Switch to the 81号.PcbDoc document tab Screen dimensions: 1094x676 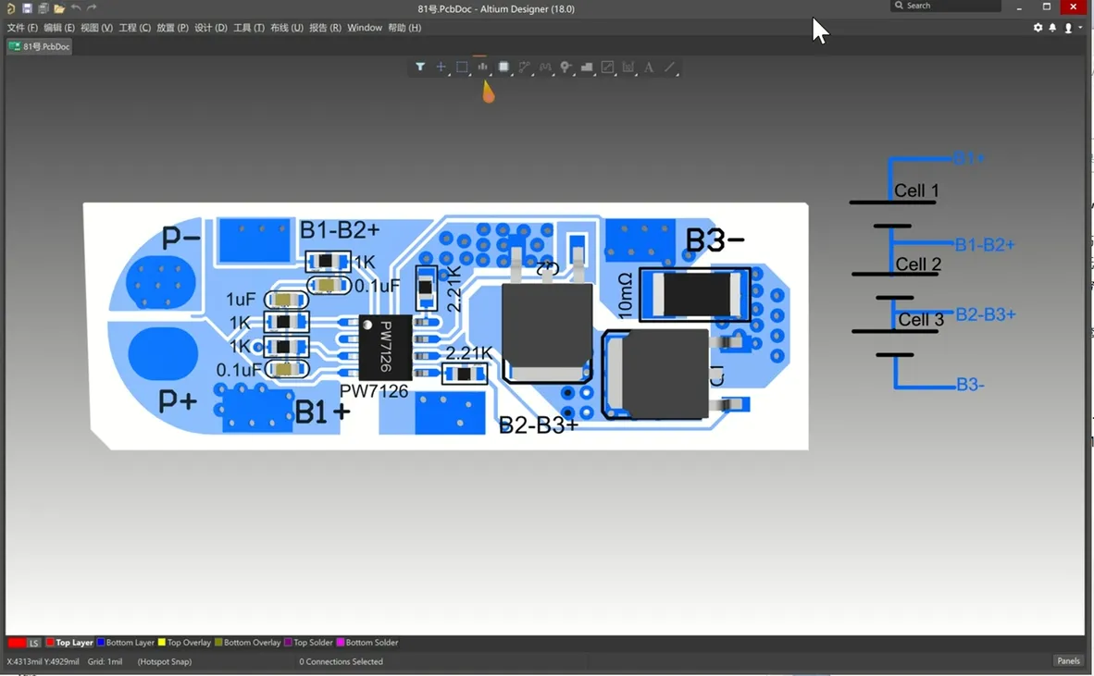(39, 46)
